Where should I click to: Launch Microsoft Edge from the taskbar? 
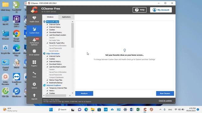pos(86,110)
